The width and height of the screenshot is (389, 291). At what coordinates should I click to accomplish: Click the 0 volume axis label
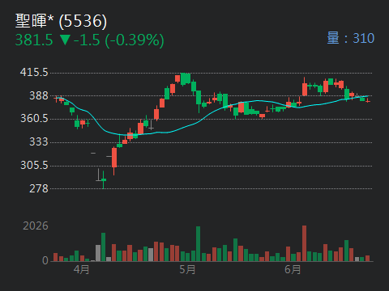pos(45,260)
